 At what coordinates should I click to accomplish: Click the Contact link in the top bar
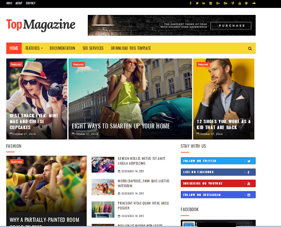point(31,3)
